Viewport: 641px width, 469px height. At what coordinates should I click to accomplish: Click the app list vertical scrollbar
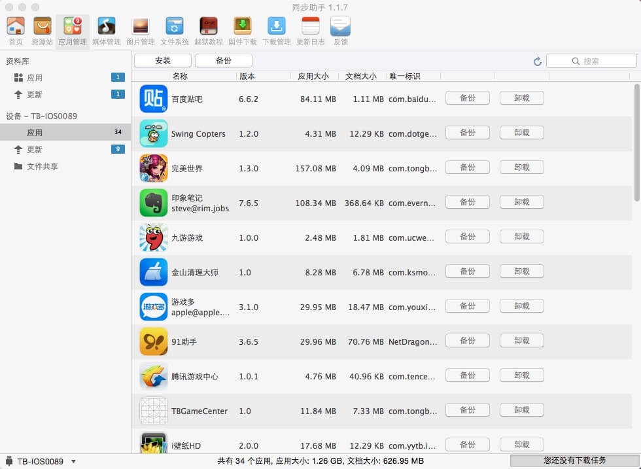(637, 143)
